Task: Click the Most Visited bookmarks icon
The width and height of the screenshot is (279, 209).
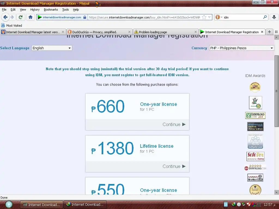Action: coord(3,25)
